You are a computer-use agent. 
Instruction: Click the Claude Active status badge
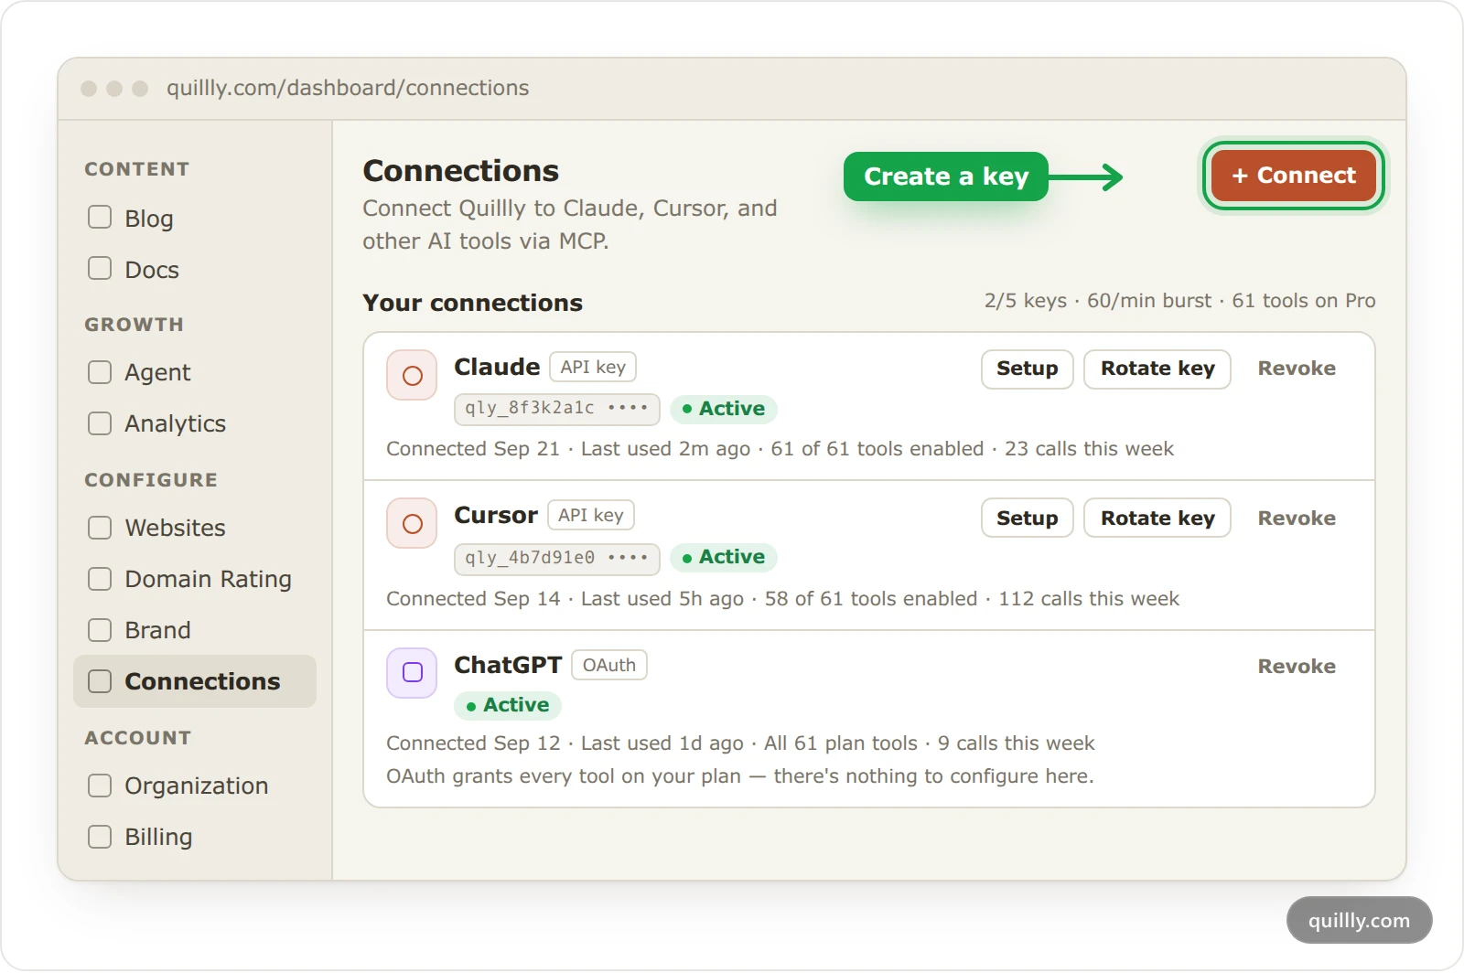pos(723,409)
